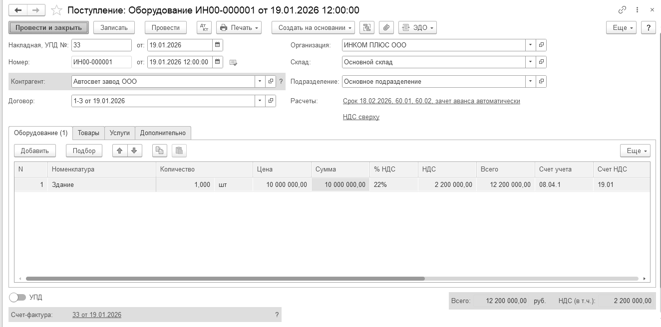Click Сумма column header

pos(340,169)
